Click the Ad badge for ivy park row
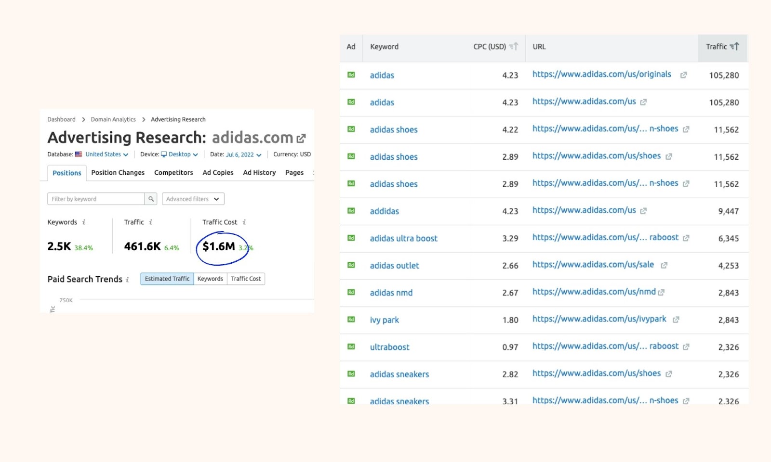 [x=351, y=320]
